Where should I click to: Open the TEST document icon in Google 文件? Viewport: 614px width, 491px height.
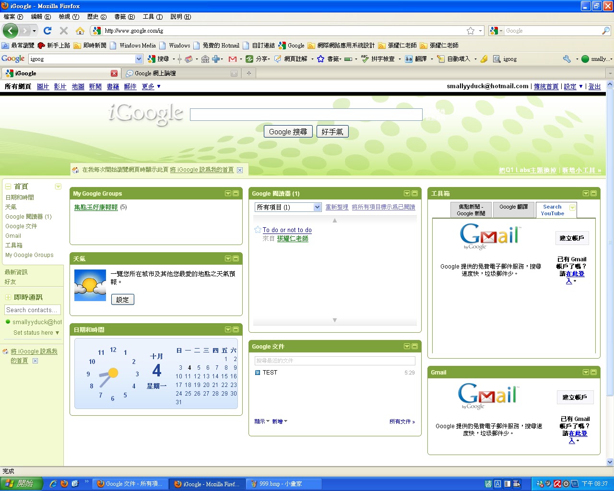point(258,373)
